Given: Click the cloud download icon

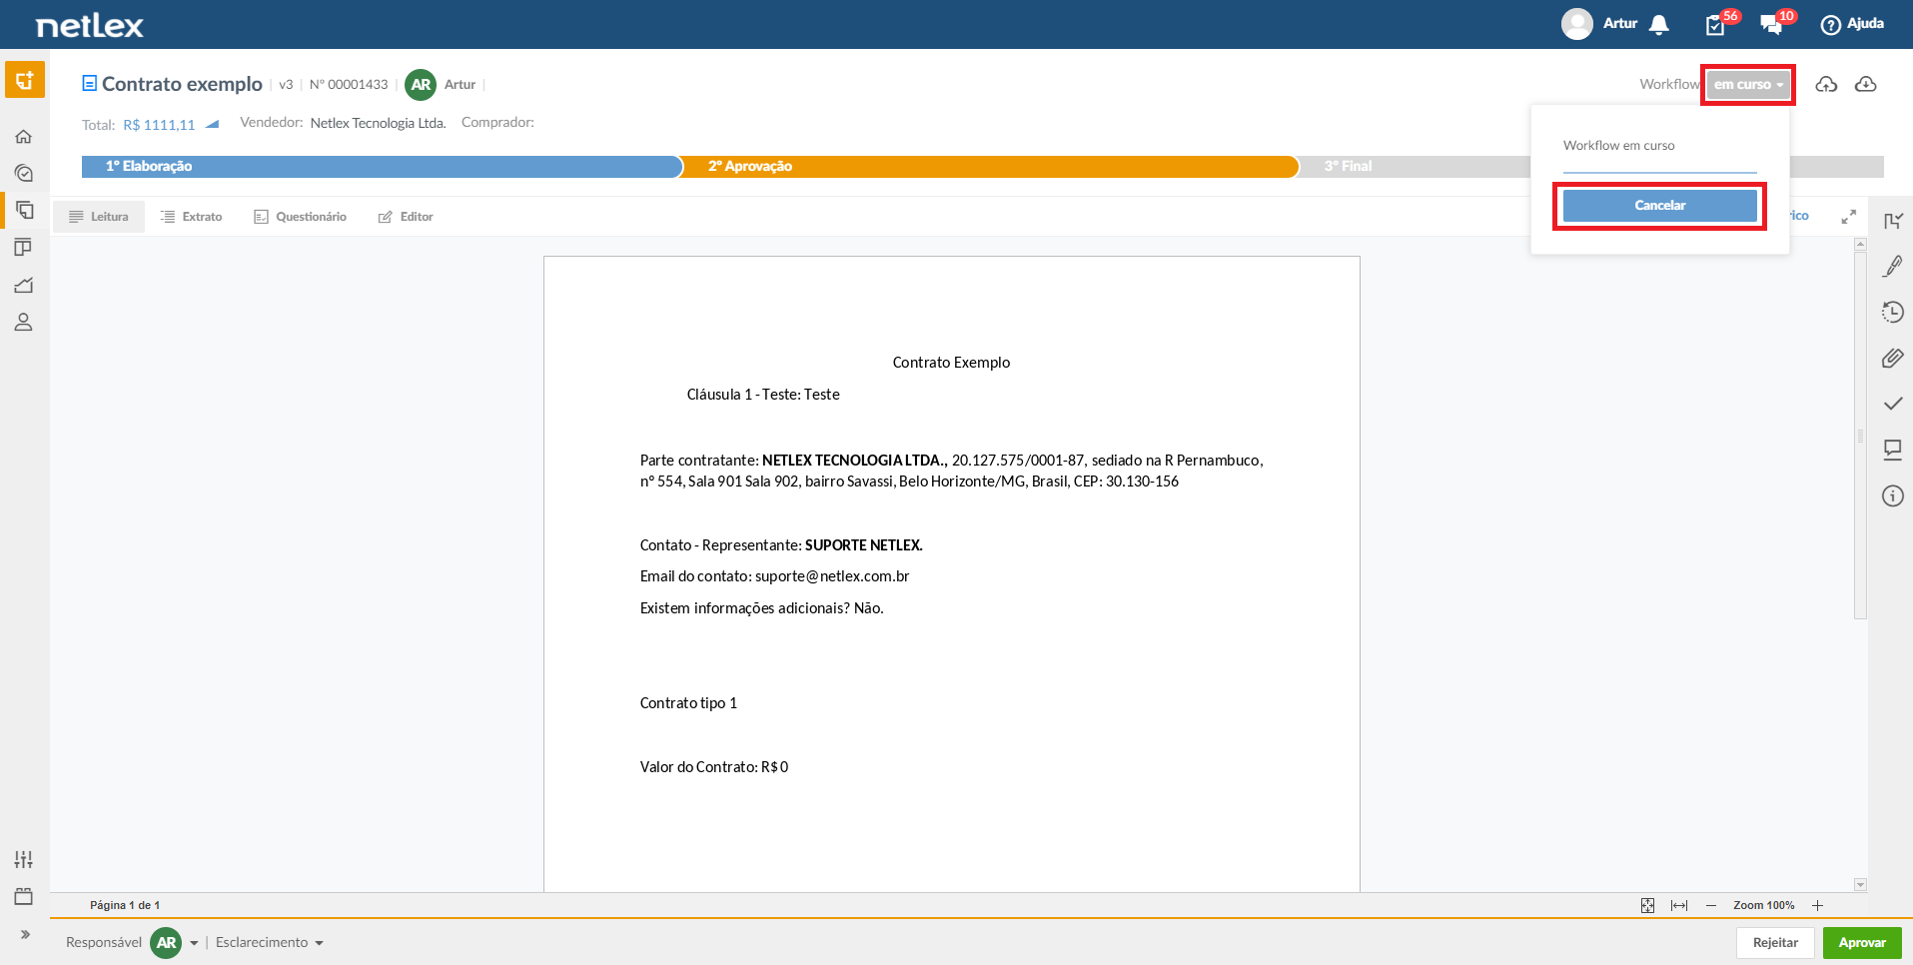Looking at the screenshot, I should tap(1865, 85).
